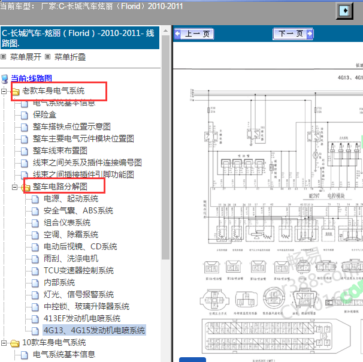
Task: Collapse the 整车电路分解图 tree node
Action: point(14,187)
